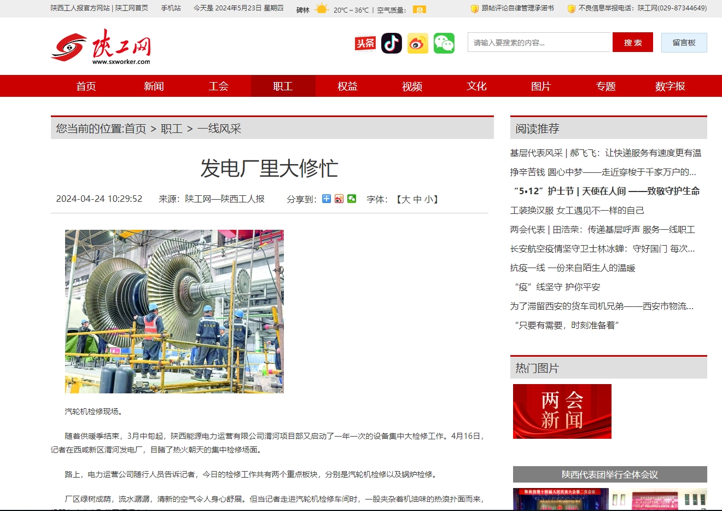Open the 留言板 message board button
722x511 pixels.
pos(684,43)
